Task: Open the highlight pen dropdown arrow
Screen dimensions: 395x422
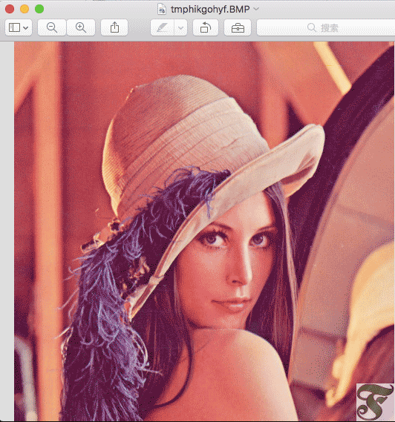Action: click(181, 27)
